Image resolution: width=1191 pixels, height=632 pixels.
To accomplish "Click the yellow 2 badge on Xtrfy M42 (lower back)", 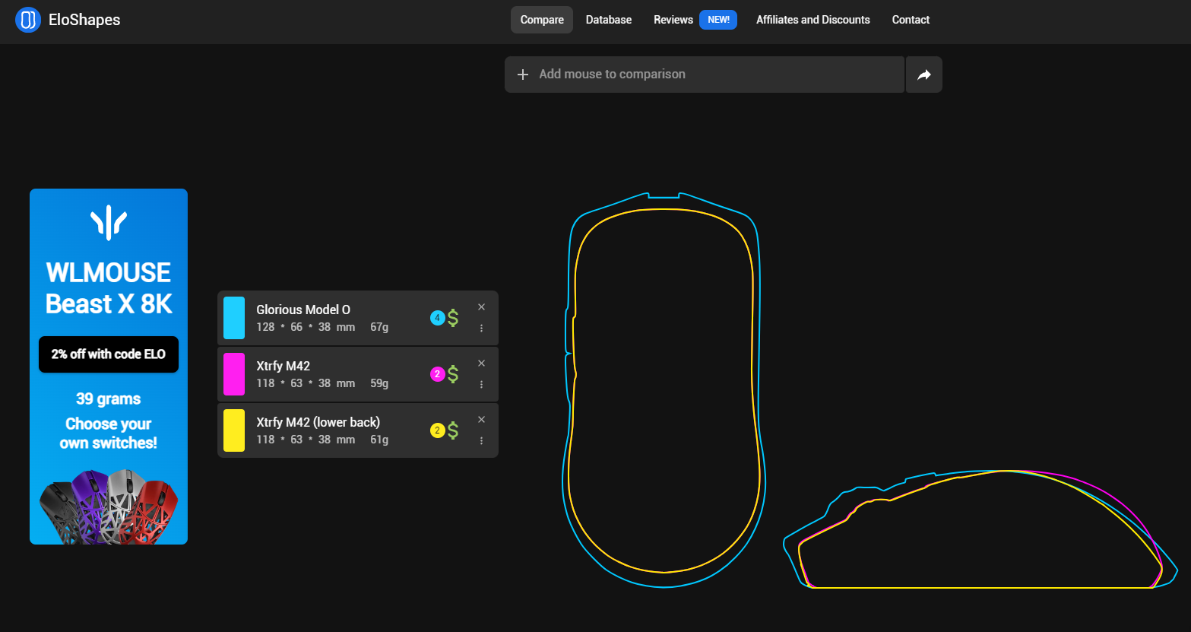I will (x=437, y=430).
